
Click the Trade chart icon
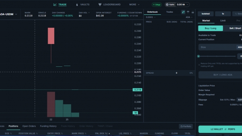(55, 5)
